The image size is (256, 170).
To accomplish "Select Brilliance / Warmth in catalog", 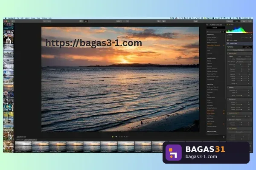I will click(x=212, y=87).
